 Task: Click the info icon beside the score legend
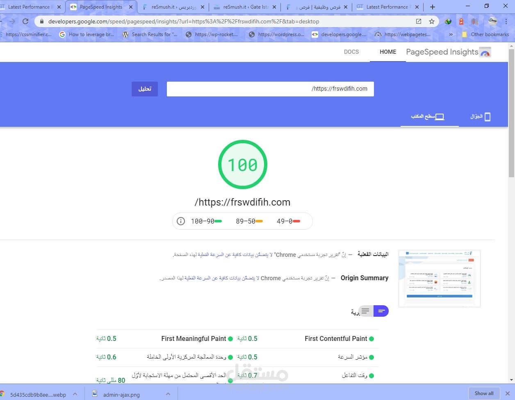[181, 221]
